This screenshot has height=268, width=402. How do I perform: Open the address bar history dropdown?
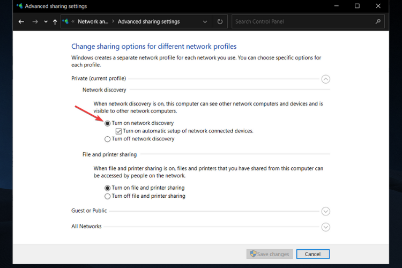(205, 22)
